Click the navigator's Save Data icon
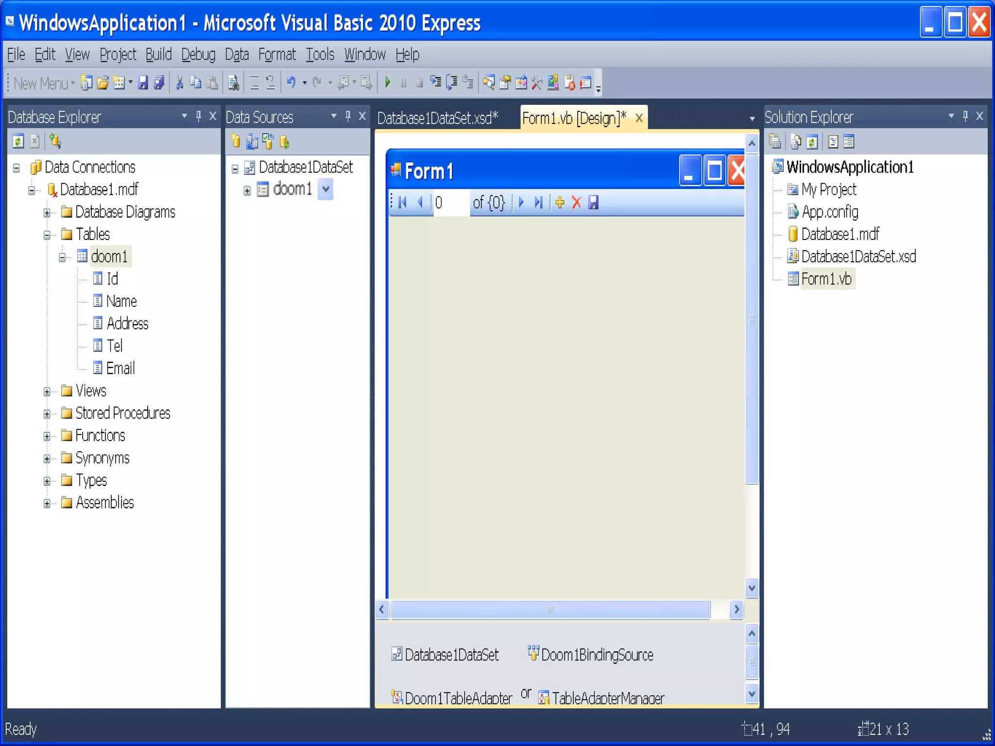This screenshot has width=995, height=746. (593, 203)
